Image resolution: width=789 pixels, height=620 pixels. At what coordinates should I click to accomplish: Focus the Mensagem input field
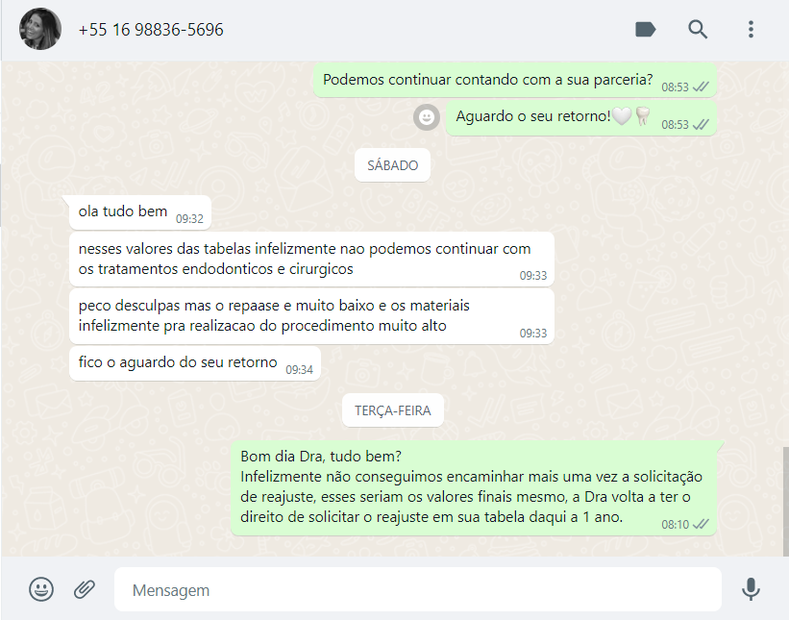click(x=418, y=589)
